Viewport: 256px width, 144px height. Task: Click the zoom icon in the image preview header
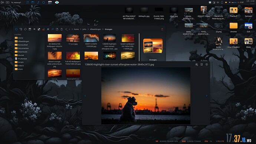(197, 65)
